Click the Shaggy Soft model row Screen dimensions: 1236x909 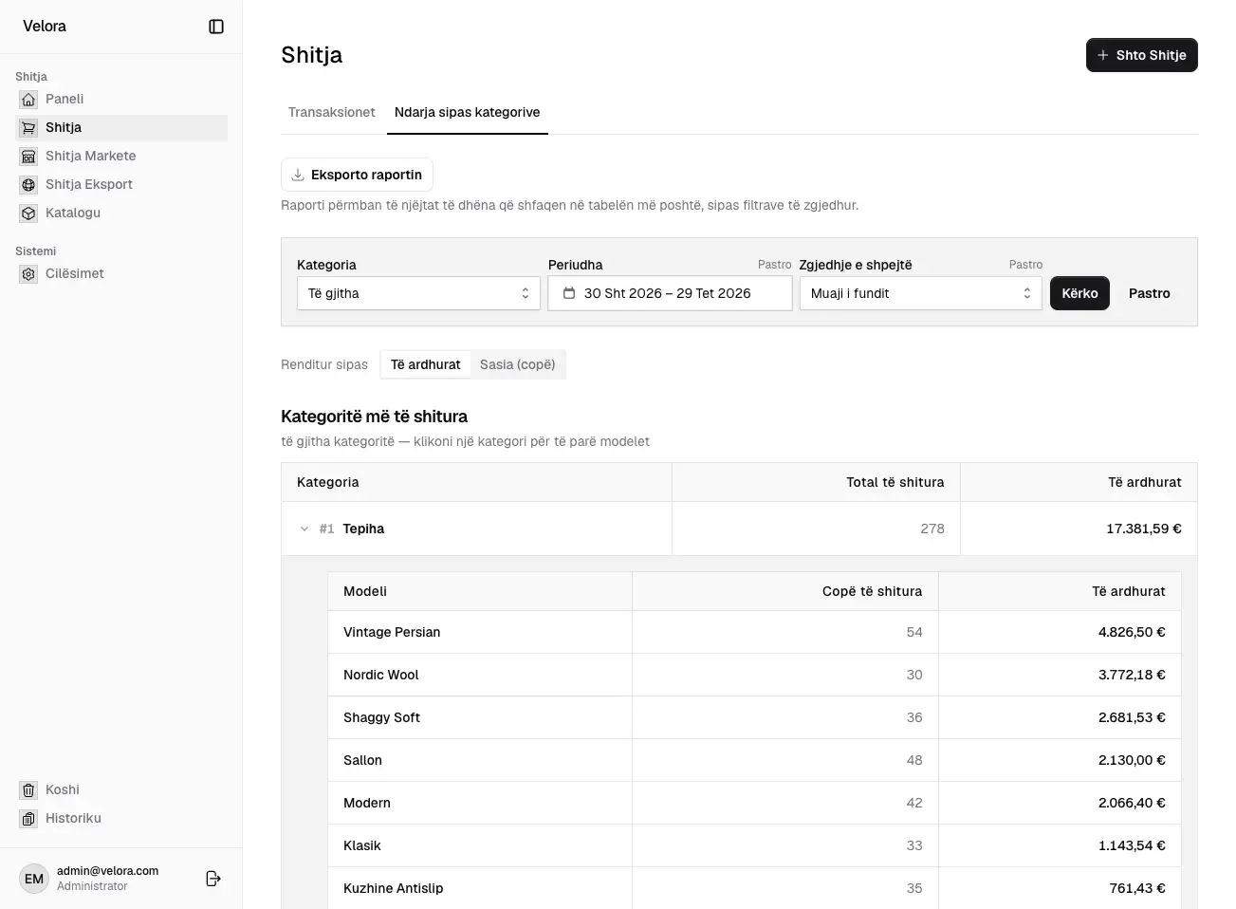754,717
